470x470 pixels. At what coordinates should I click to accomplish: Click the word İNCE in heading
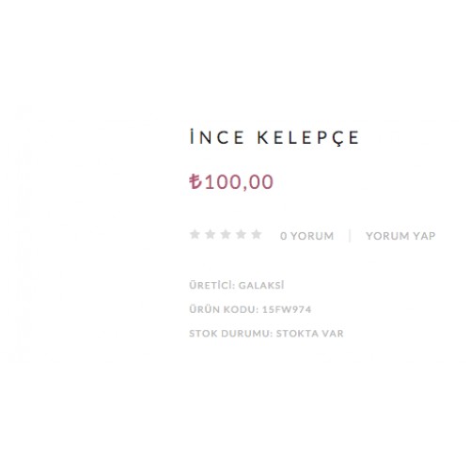tap(217, 137)
